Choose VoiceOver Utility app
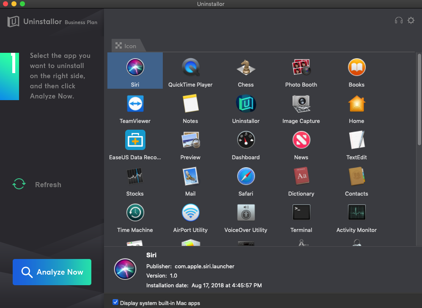The image size is (422, 308). coord(246,213)
